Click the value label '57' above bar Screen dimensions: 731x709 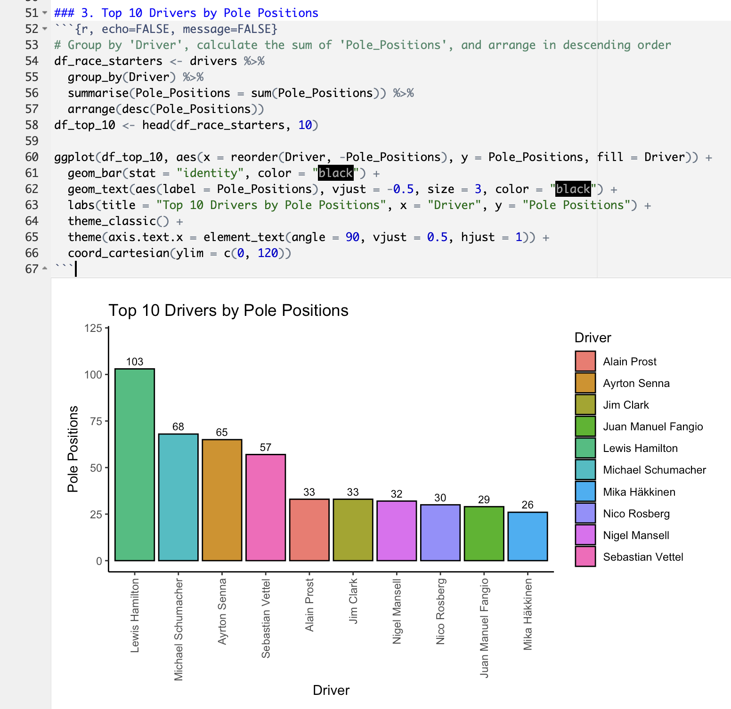coord(266,447)
